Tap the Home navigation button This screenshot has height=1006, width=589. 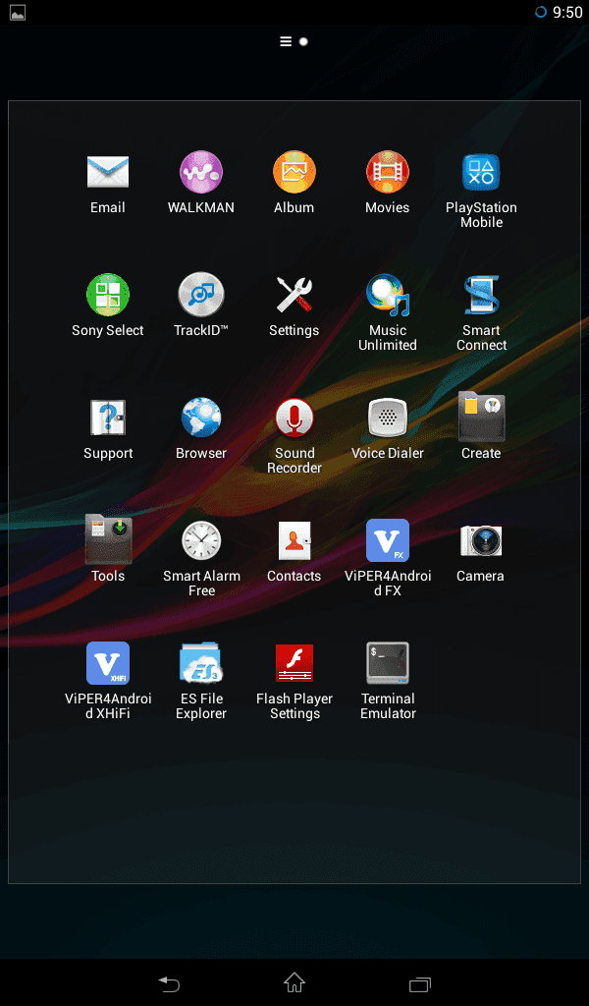click(x=294, y=982)
